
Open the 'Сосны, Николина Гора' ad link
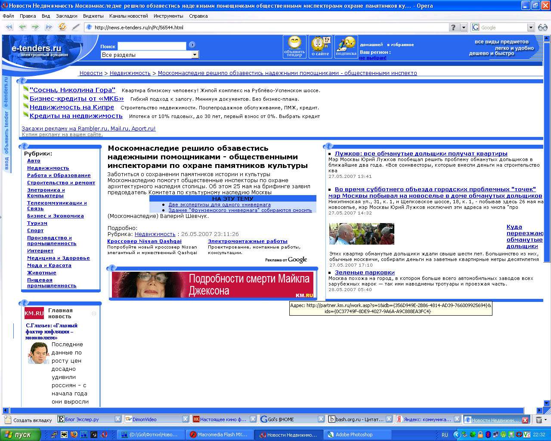pos(72,90)
